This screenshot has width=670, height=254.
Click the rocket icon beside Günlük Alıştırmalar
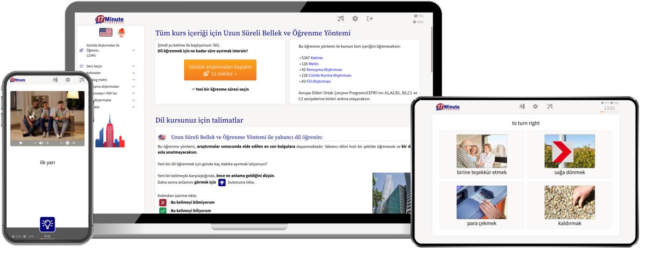pos(81,50)
